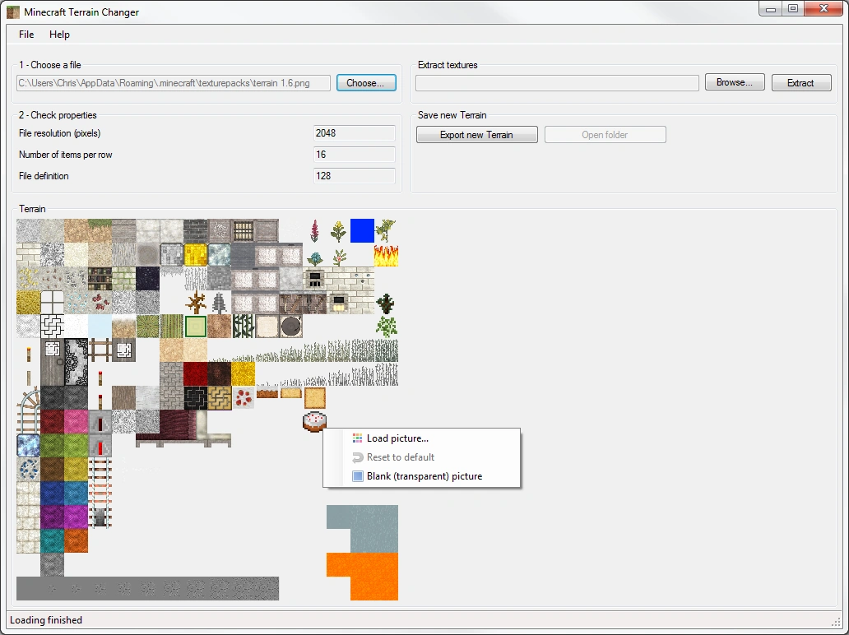849x635 pixels.
Task: Select the white tile with red dots
Action: 244,397
